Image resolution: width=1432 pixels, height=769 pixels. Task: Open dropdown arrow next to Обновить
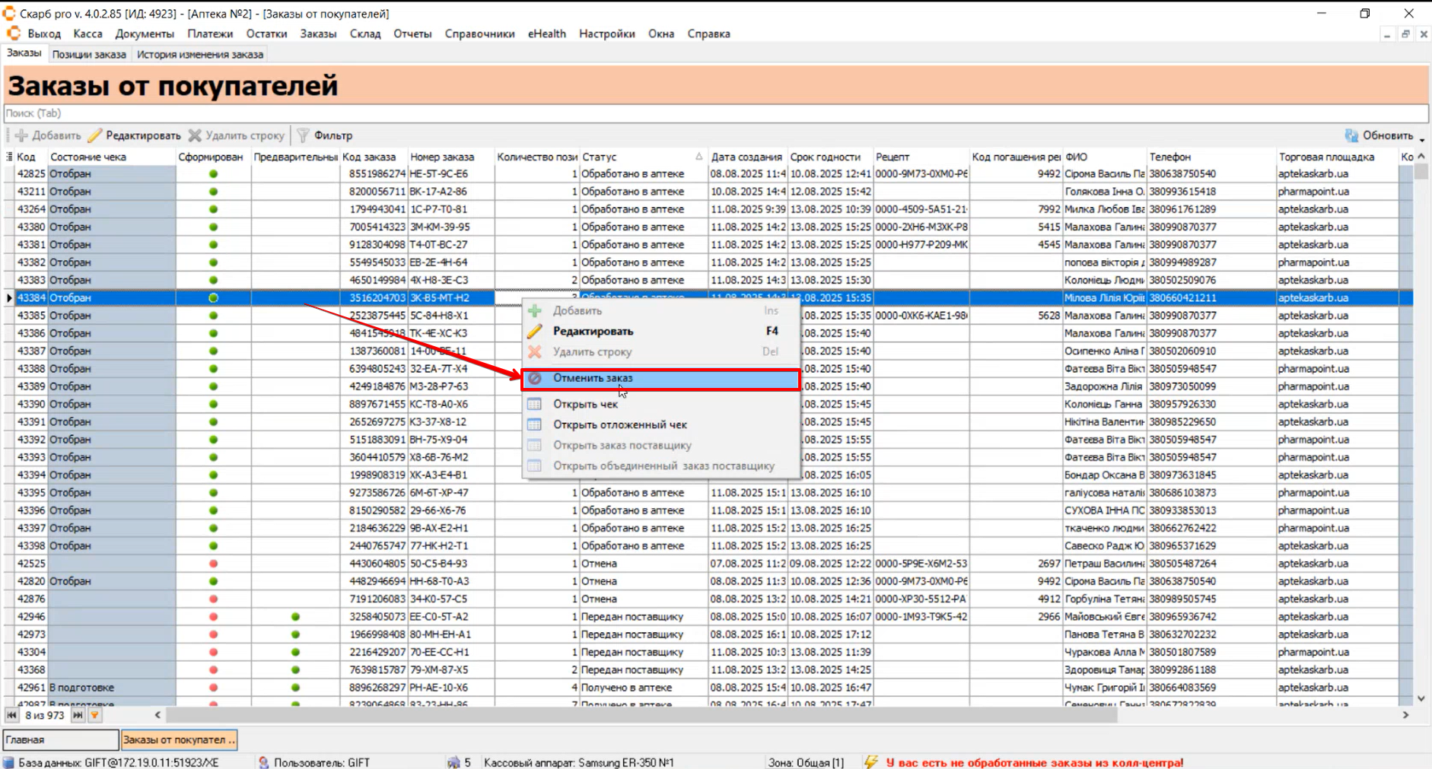(1421, 138)
